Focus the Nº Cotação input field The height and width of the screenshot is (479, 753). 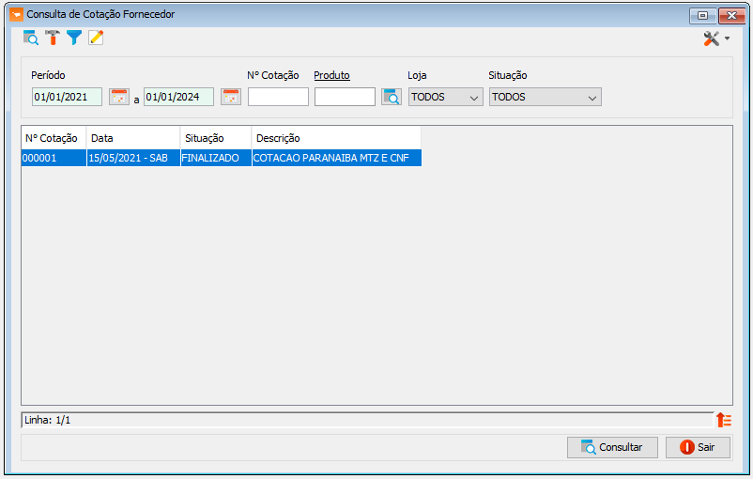[x=278, y=97]
